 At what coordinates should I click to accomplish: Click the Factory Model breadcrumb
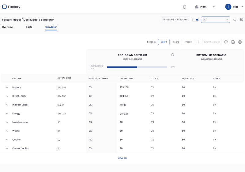tap(11, 20)
